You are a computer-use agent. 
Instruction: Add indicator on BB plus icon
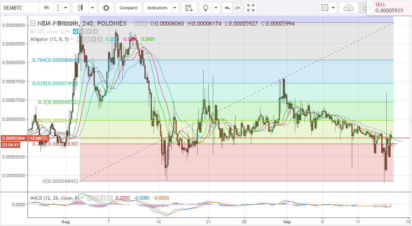point(89,31)
